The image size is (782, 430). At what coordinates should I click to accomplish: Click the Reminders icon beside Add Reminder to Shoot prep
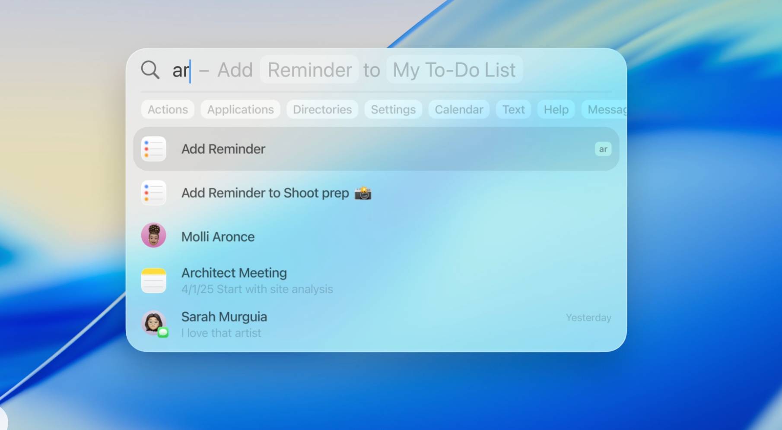click(153, 193)
